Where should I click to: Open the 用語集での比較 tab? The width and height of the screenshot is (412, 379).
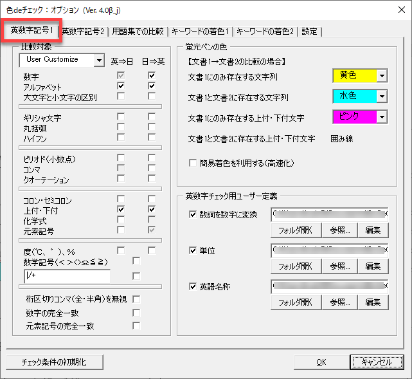point(138,31)
